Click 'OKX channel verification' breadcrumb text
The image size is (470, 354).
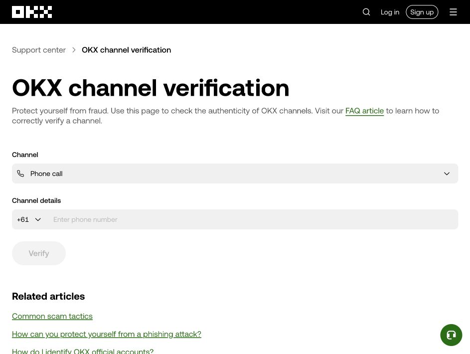click(126, 50)
